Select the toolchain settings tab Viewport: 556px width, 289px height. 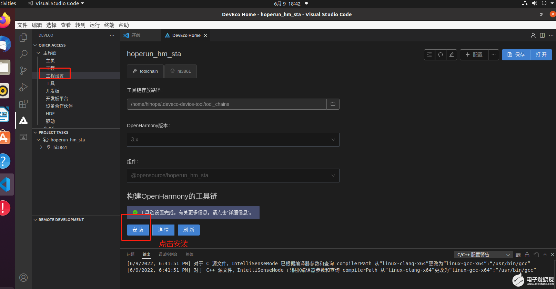coord(145,71)
